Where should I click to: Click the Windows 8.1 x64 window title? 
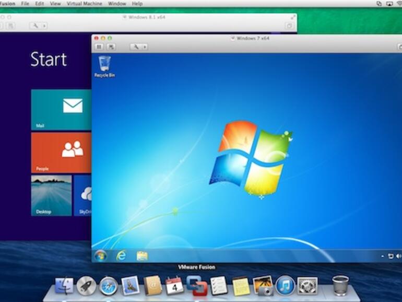[x=147, y=17]
